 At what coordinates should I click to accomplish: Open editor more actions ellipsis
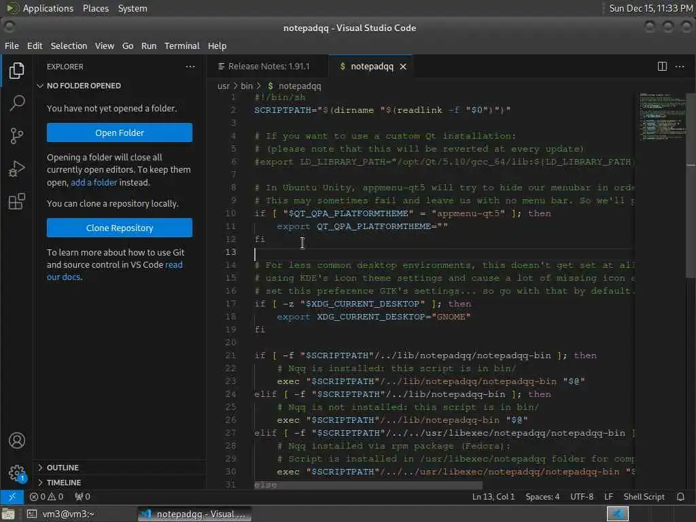[680, 67]
